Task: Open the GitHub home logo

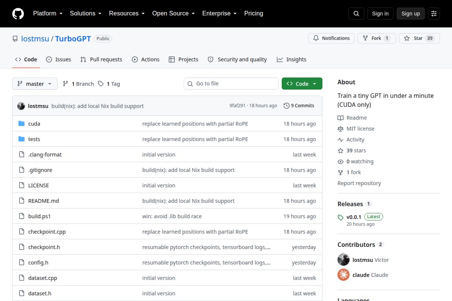Action: point(18,14)
